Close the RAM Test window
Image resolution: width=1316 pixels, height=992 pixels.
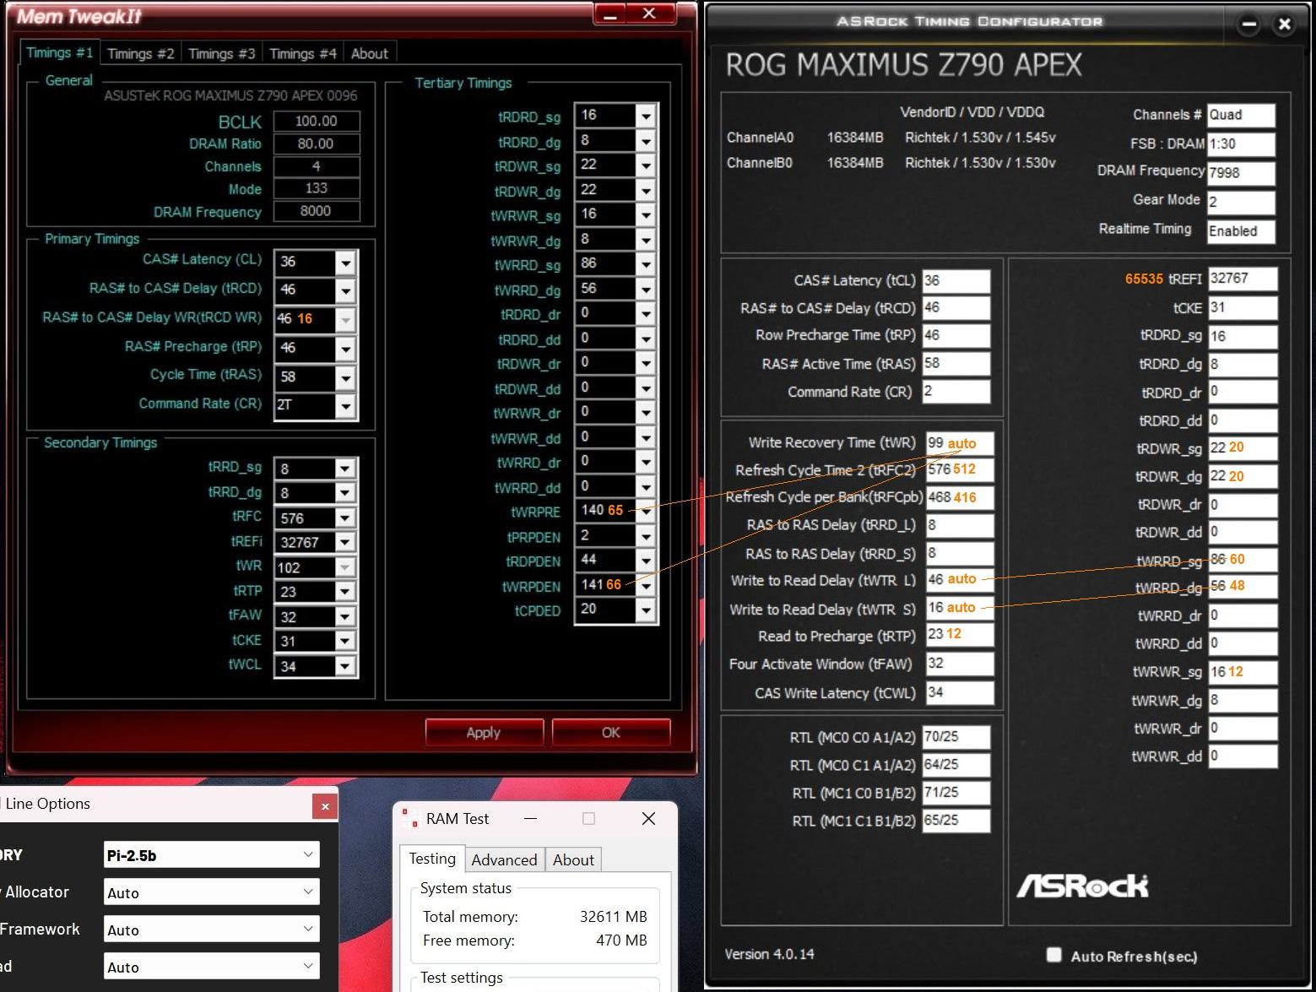[648, 818]
